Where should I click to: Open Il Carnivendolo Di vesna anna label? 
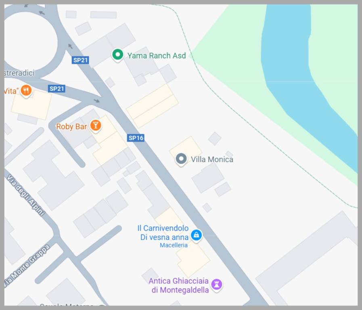pyautogui.click(x=163, y=232)
